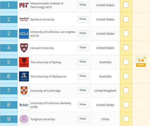
Task: Open the 5-star rating badge
Action: [x=141, y=62]
